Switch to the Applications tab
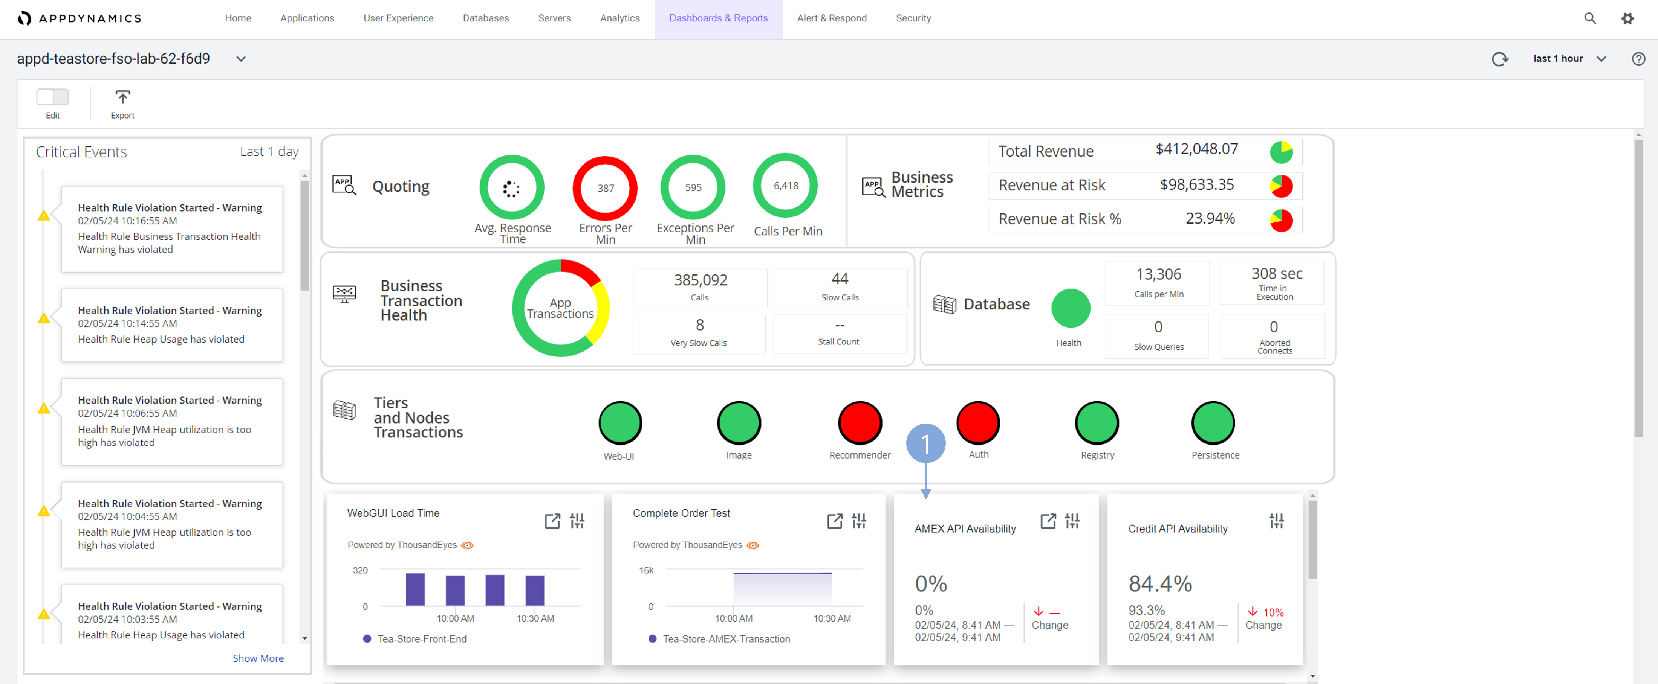 pyautogui.click(x=307, y=19)
